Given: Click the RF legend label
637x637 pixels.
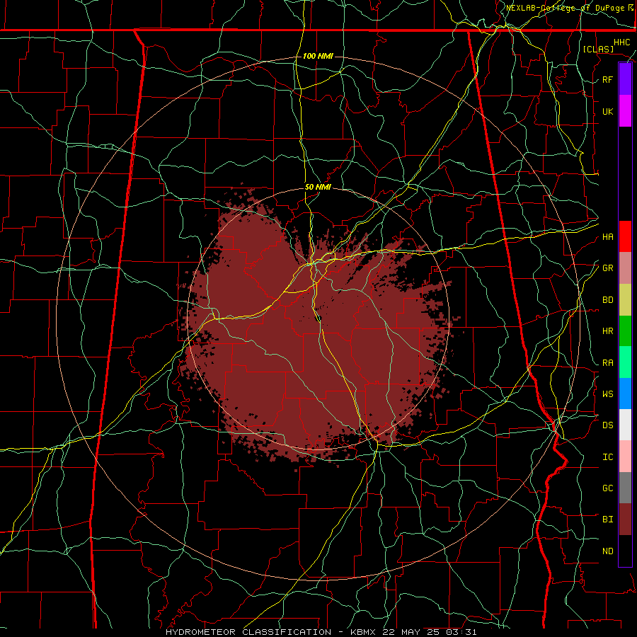Looking at the screenshot, I should [x=607, y=79].
